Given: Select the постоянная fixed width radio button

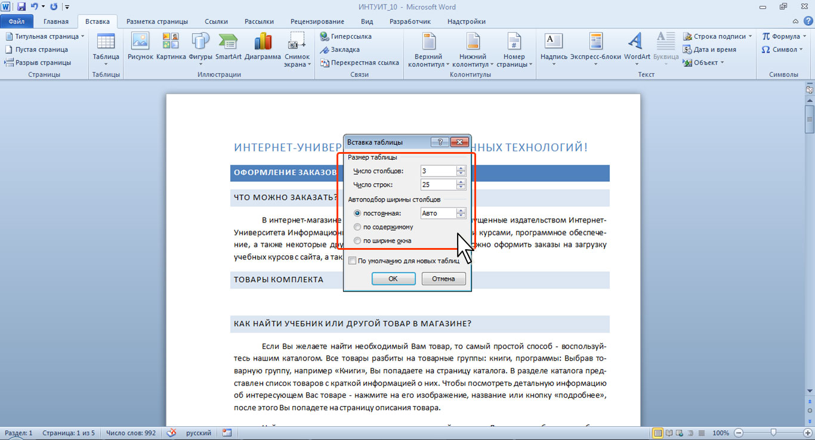Looking at the screenshot, I should point(357,213).
